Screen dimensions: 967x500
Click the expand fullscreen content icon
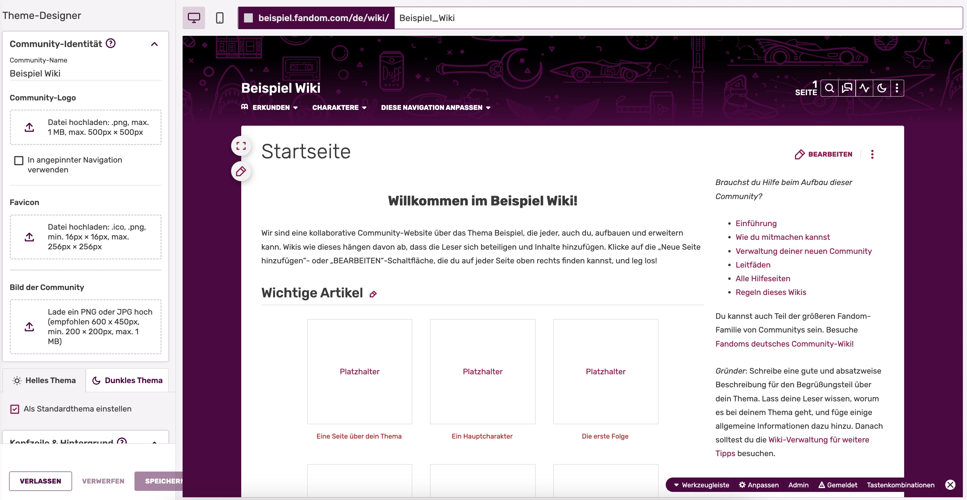241,146
